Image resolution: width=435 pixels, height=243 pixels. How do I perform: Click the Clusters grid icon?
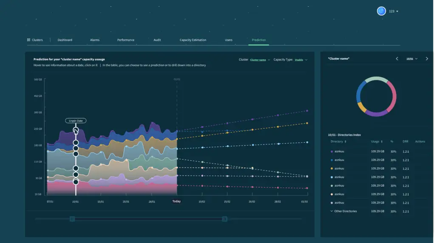pos(28,40)
